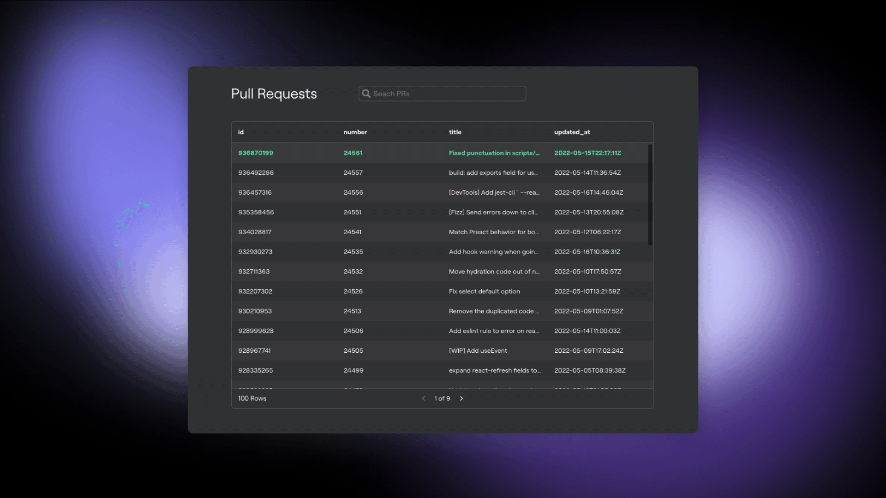The height and width of the screenshot is (498, 886).
Task: Click Move hydration code row
Action: [x=494, y=272]
